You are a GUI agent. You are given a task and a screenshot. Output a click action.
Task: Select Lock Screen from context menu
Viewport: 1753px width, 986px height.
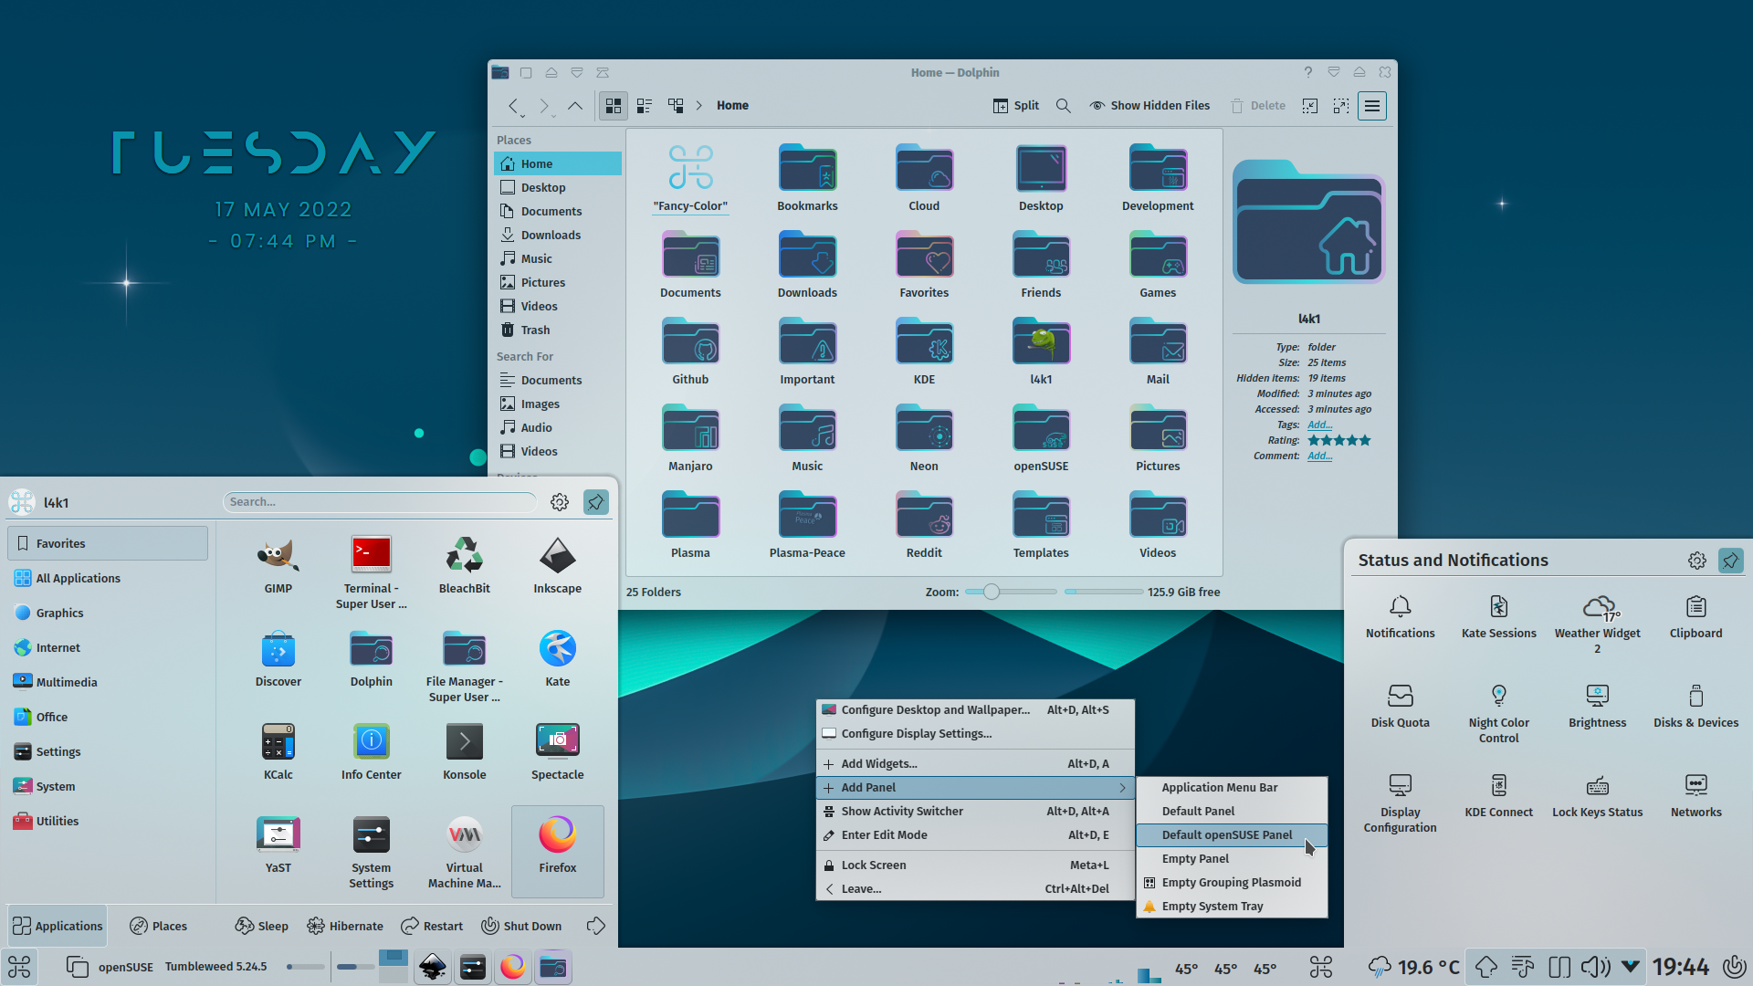pyautogui.click(x=975, y=865)
